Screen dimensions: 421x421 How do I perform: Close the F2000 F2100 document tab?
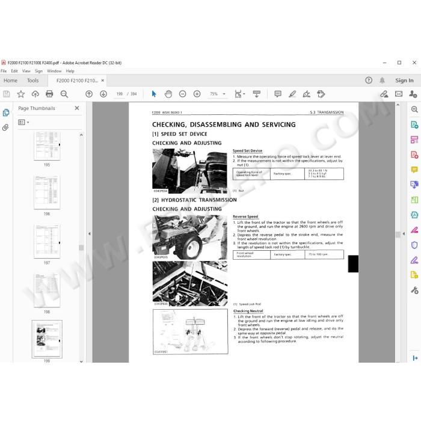(103, 80)
